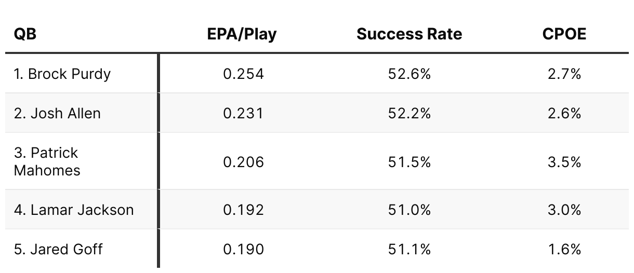Click Lamar Jackson's 51.0% success rate
Screen dimensions: 634x273
coord(409,210)
